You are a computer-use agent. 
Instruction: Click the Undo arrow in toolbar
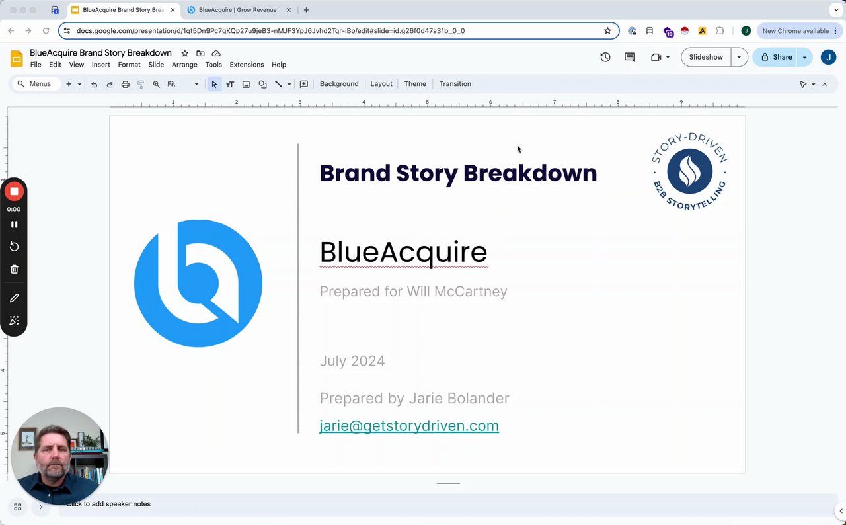(94, 84)
